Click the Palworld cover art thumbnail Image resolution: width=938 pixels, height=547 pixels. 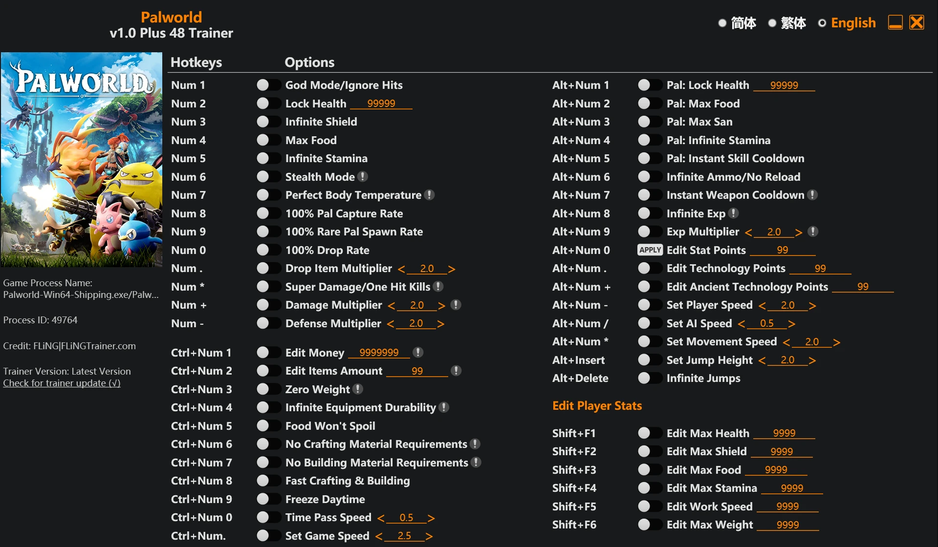[x=82, y=160]
